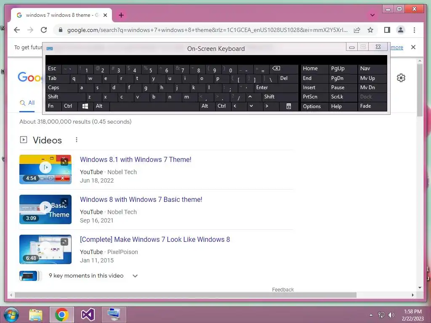Toggle left Shift key on keyboard

coord(65,97)
